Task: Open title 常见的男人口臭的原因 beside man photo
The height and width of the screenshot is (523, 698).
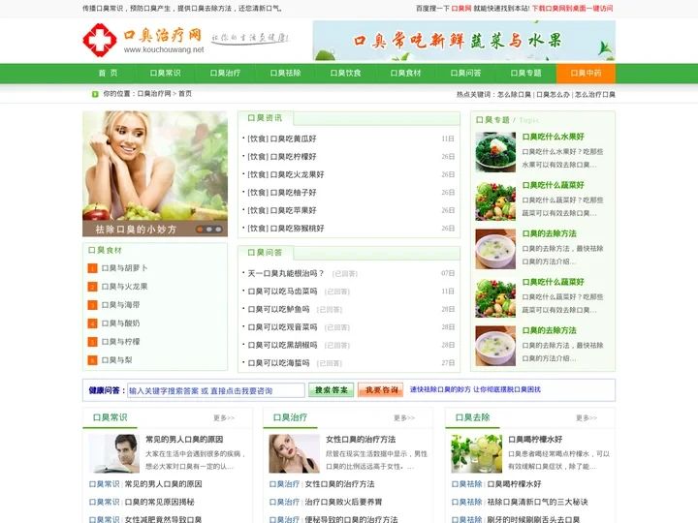Action: [x=184, y=440]
